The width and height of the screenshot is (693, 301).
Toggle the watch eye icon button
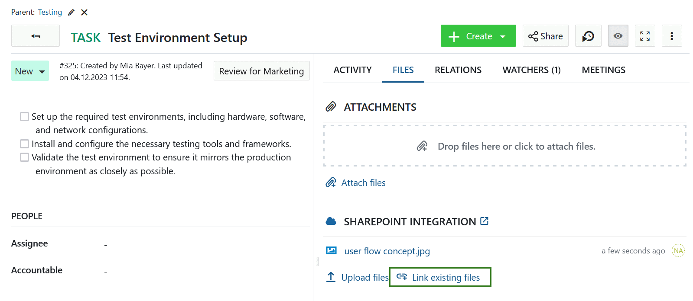point(618,36)
